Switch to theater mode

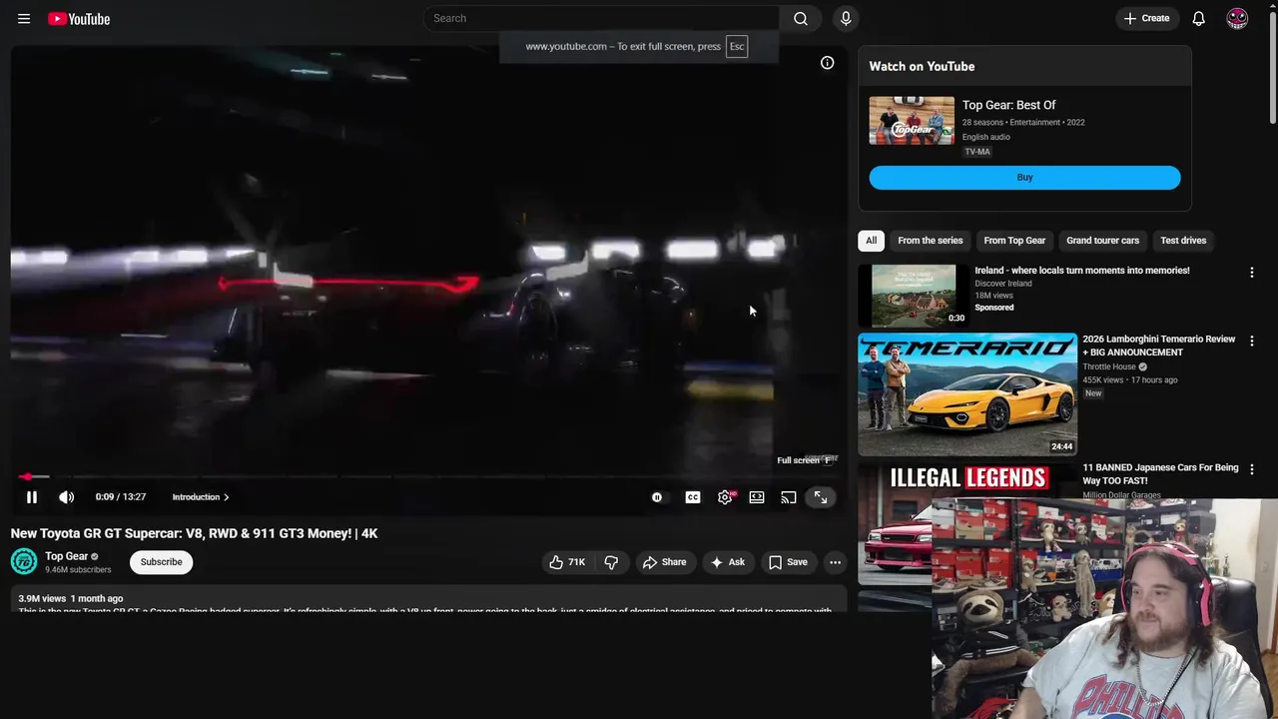coord(757,497)
